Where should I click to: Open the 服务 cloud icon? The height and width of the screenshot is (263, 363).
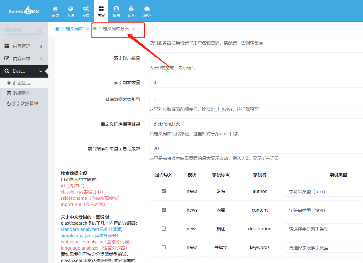point(147,9)
